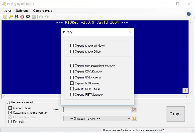Click the progress bar in the status bar
195x133 pixels.
click(x=51, y=130)
